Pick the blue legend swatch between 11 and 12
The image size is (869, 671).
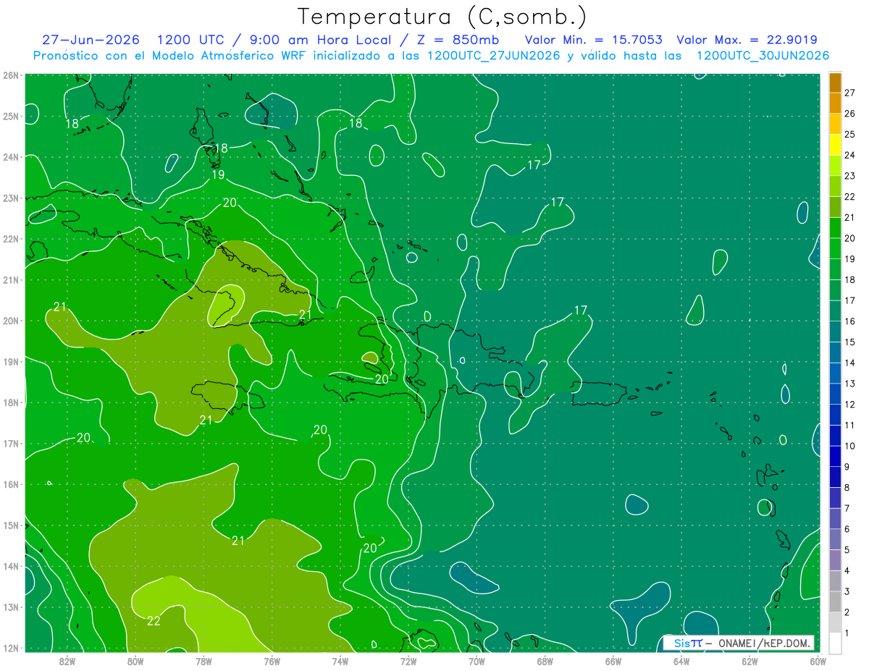point(835,415)
